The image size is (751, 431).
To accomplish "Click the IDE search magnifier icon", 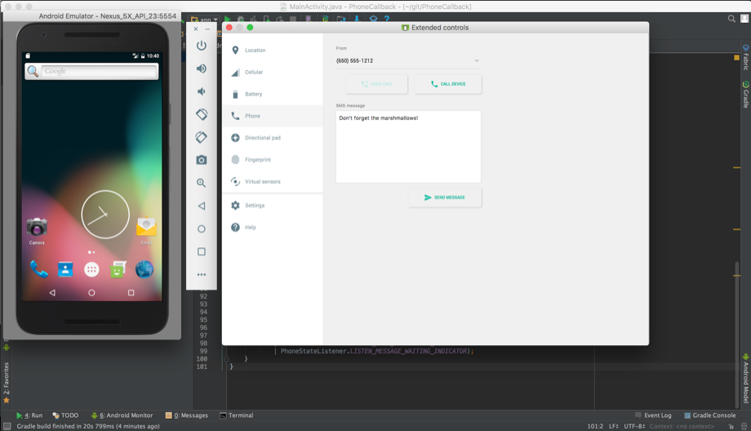I will click(731, 19).
